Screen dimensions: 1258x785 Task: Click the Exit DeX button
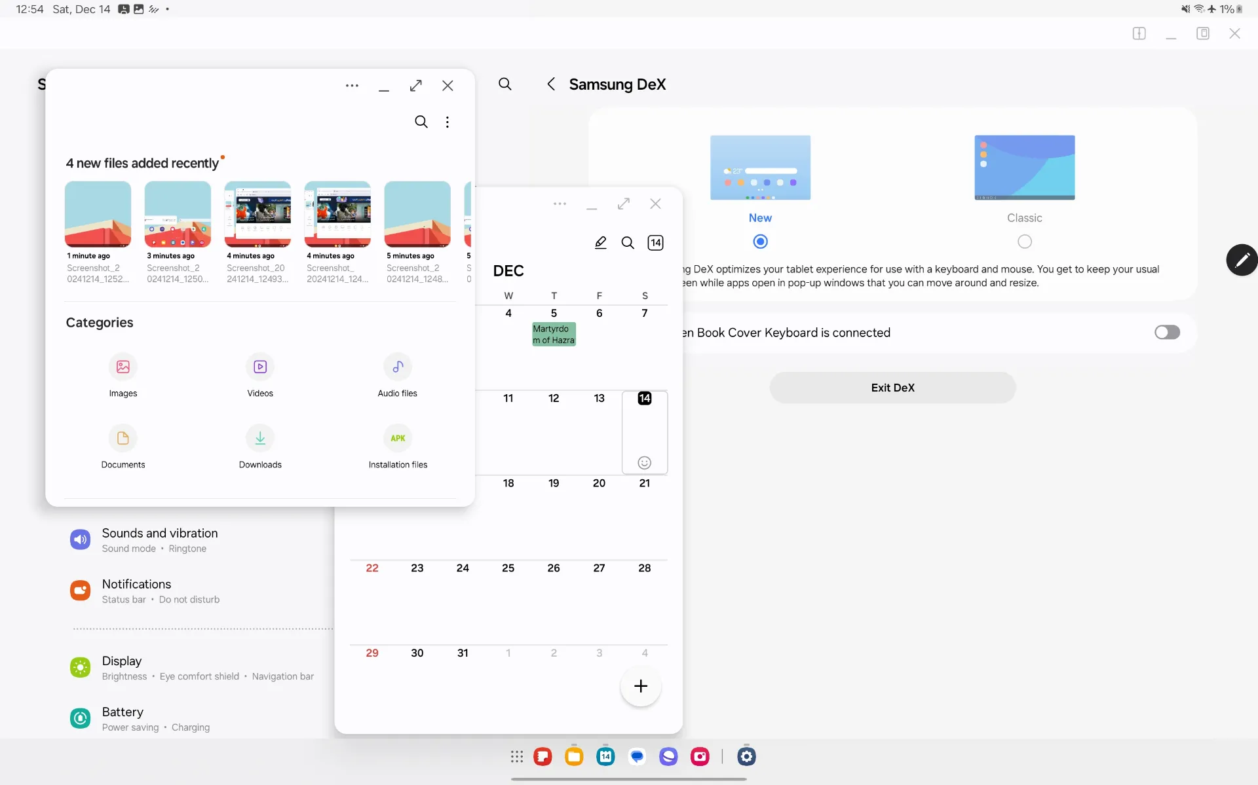[x=892, y=388]
